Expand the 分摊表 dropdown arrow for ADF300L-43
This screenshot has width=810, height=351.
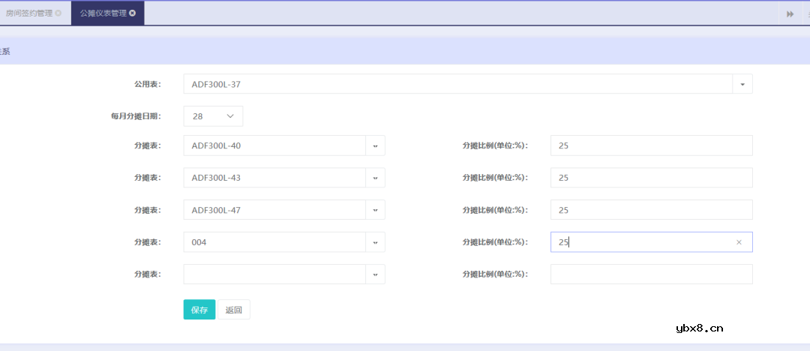tap(376, 178)
